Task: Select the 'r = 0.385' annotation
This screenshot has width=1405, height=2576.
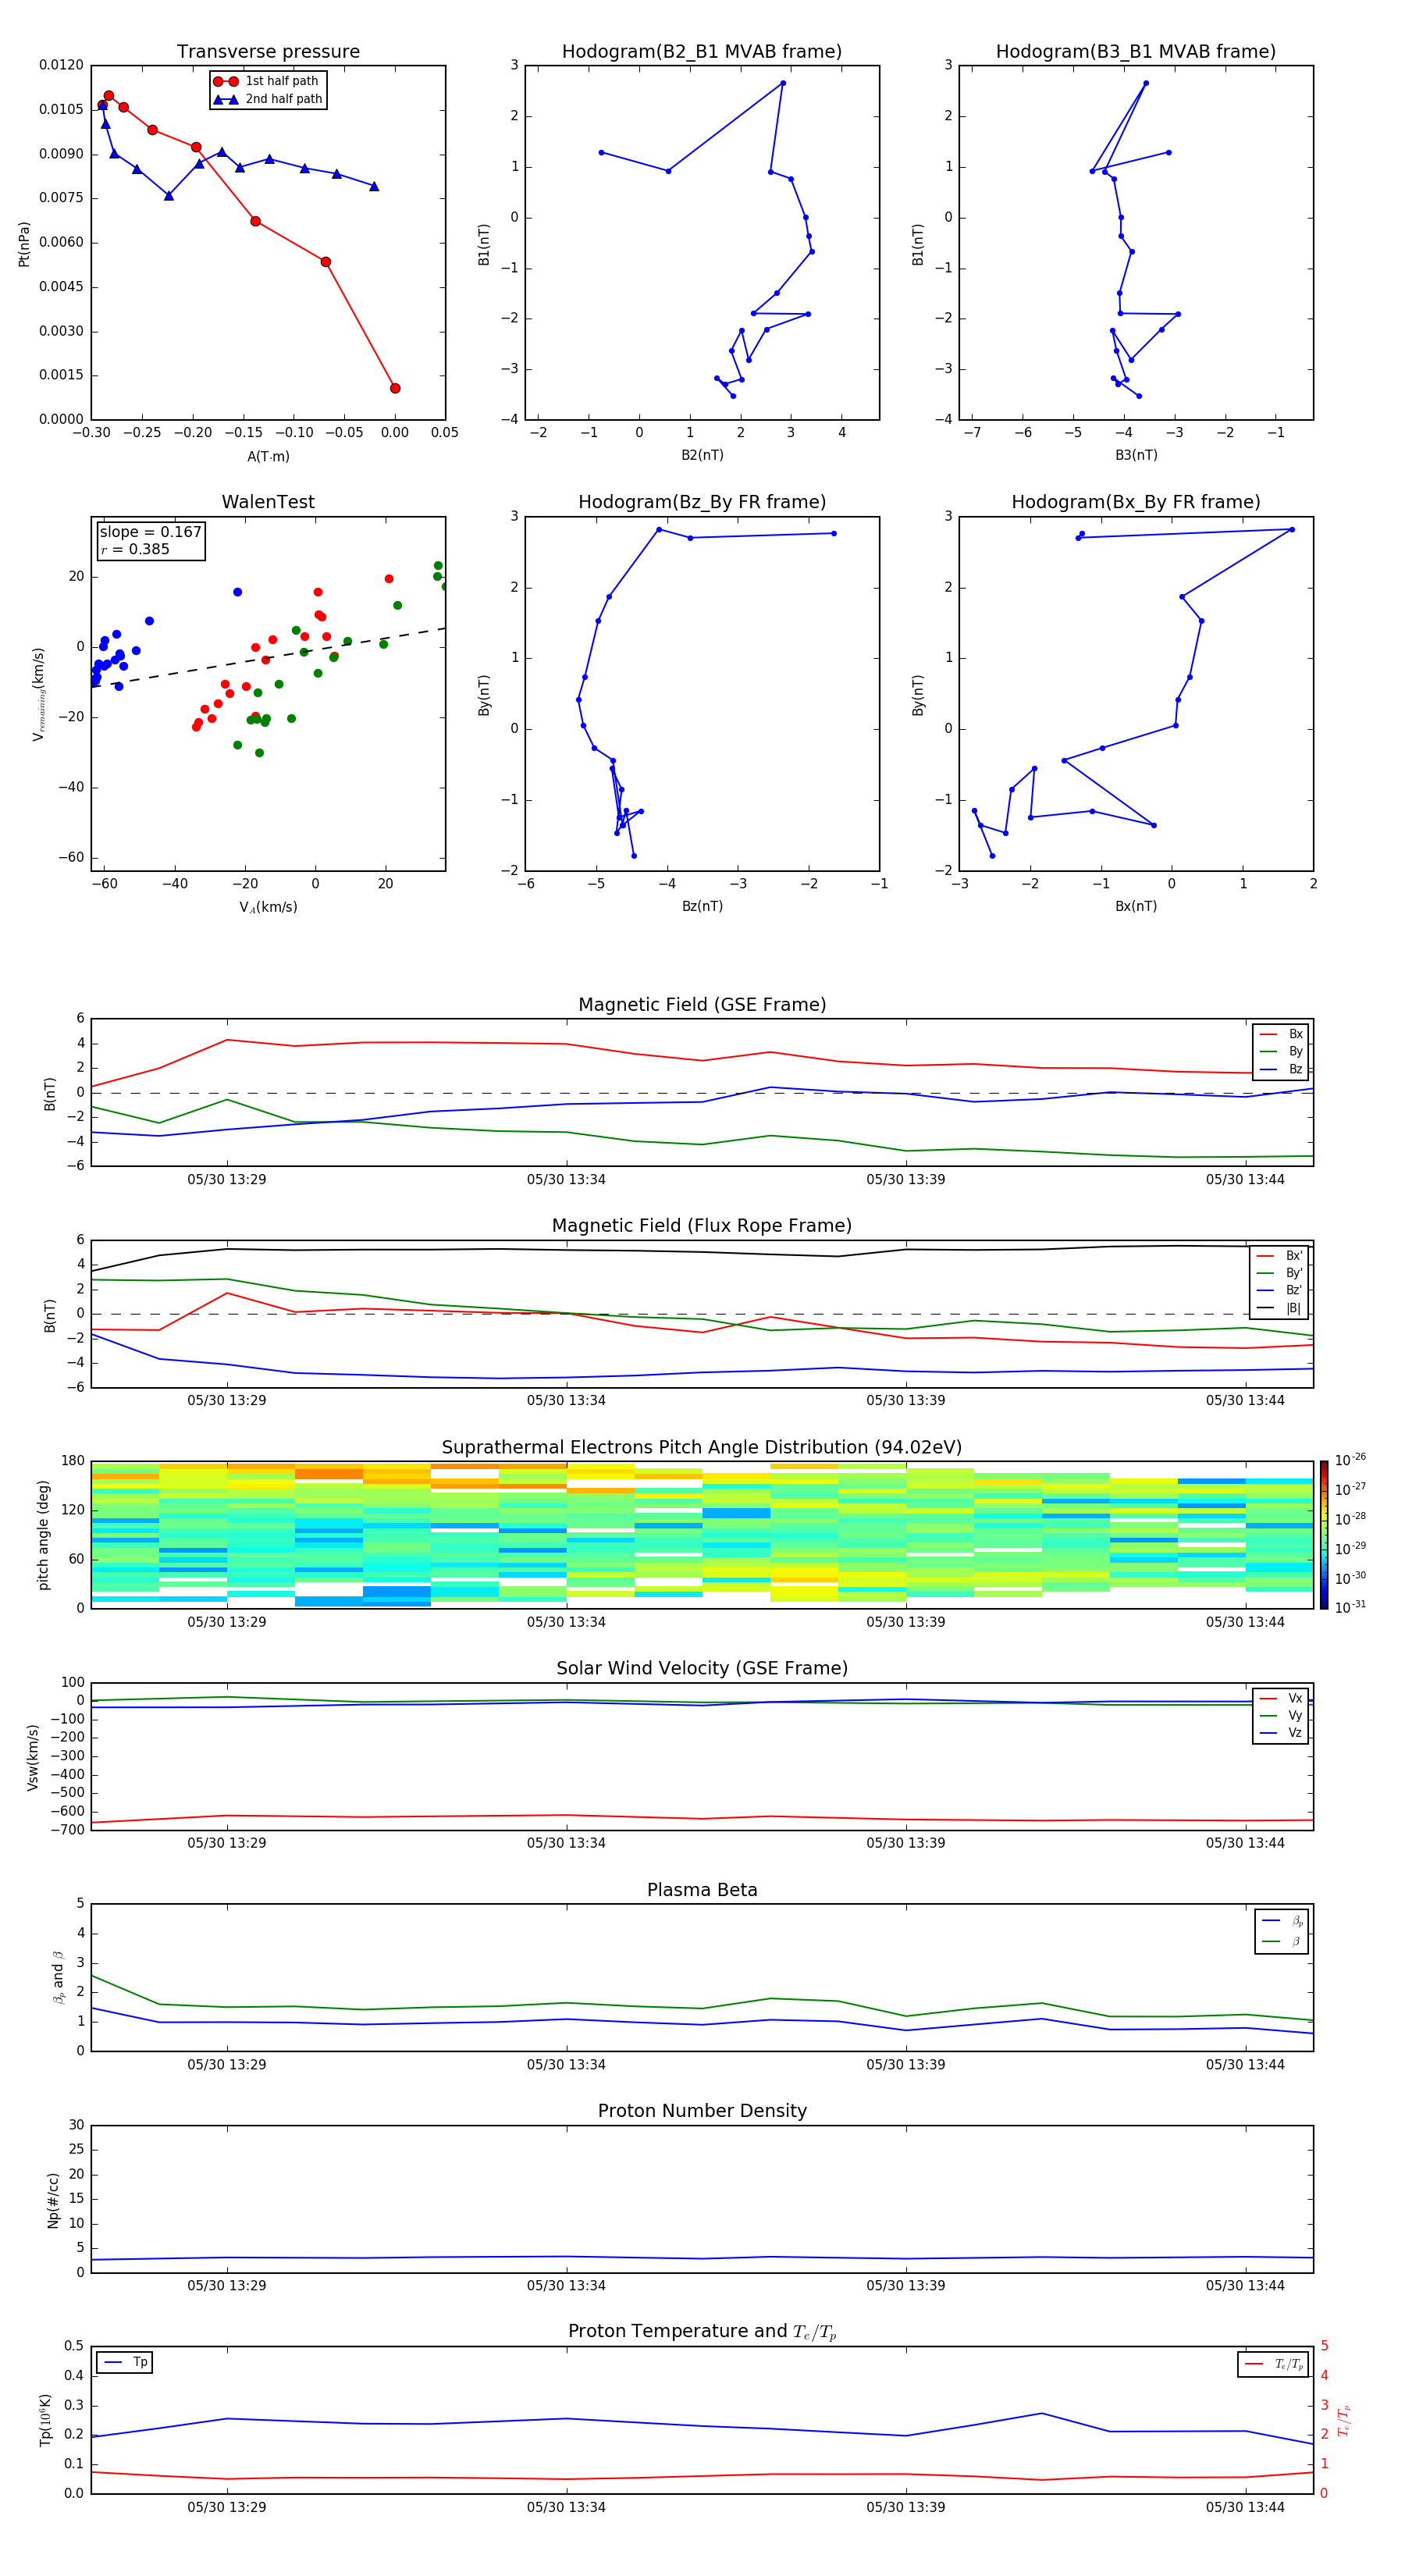Action: click(x=135, y=550)
